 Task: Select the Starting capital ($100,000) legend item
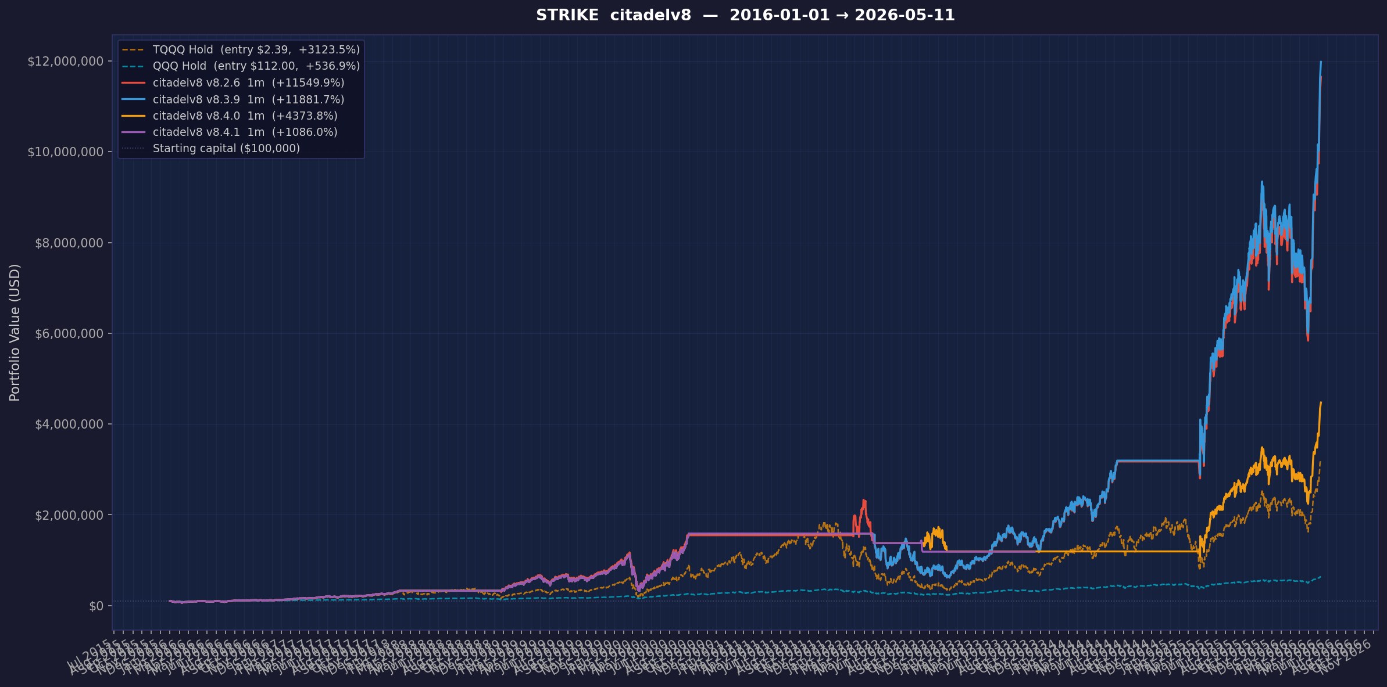tap(211, 148)
